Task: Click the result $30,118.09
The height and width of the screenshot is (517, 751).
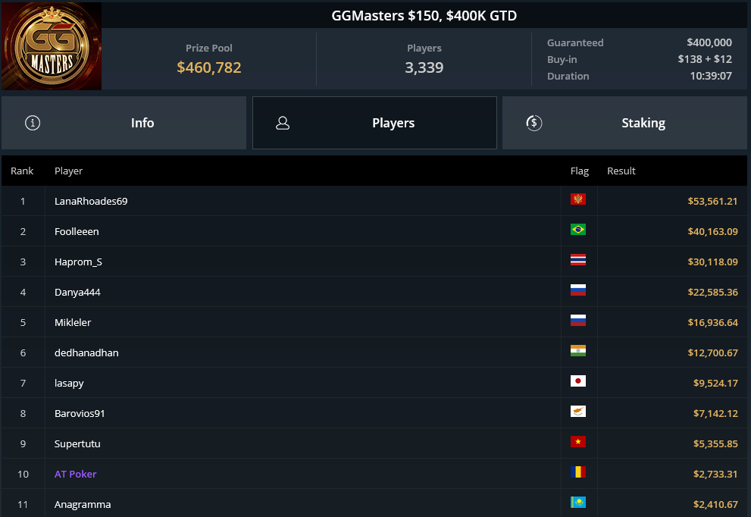Action: pos(712,262)
